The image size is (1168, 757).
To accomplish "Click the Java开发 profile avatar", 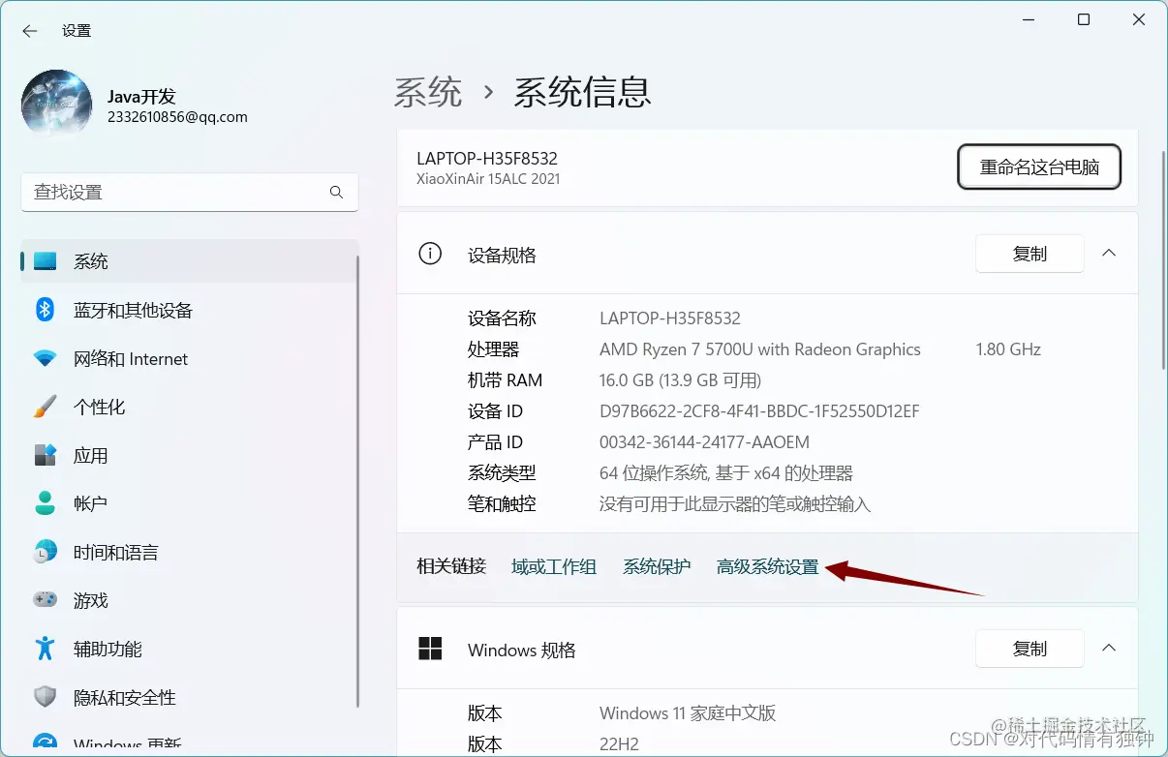I will pyautogui.click(x=57, y=106).
